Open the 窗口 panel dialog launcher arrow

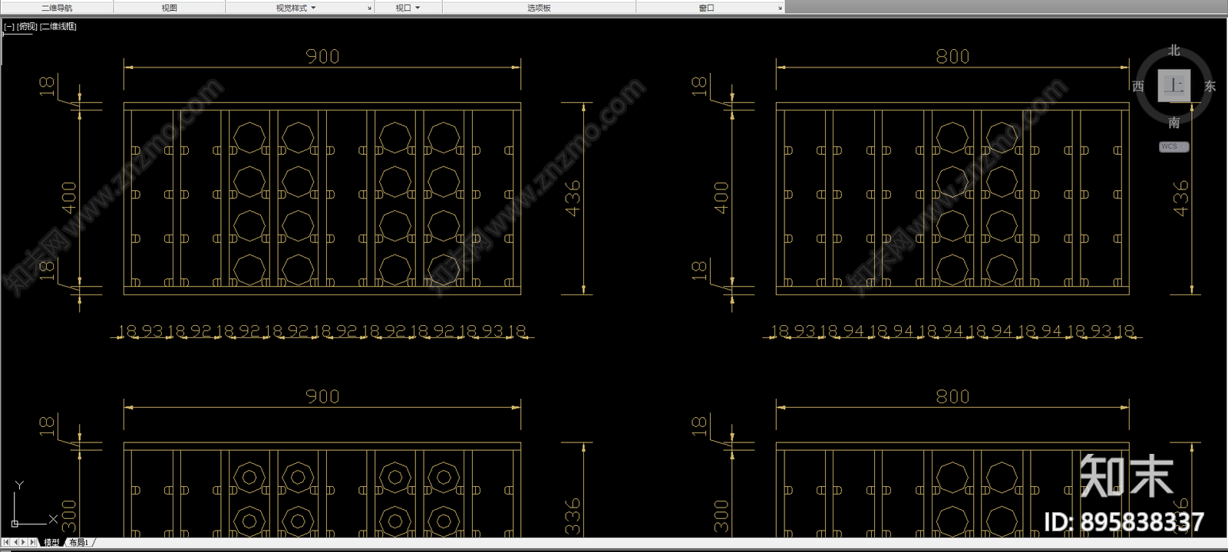click(780, 8)
